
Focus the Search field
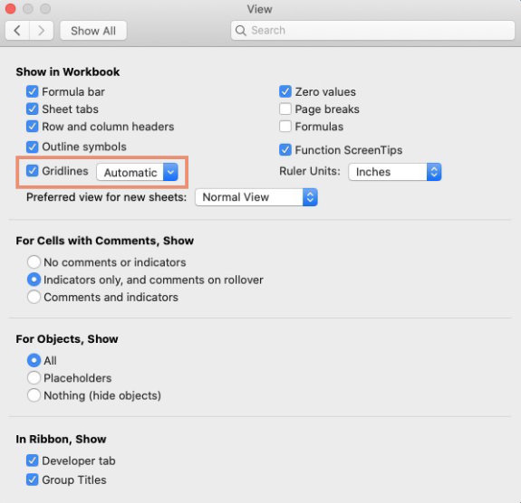tap(372, 31)
